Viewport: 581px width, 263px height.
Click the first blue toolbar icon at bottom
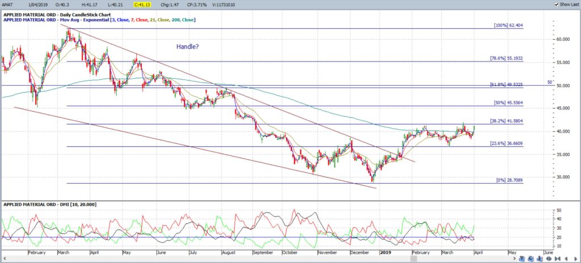(x=522, y=258)
